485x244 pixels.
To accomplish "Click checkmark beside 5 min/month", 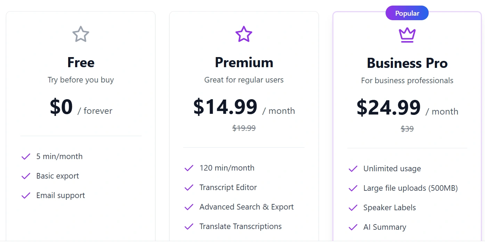I will click(26, 157).
